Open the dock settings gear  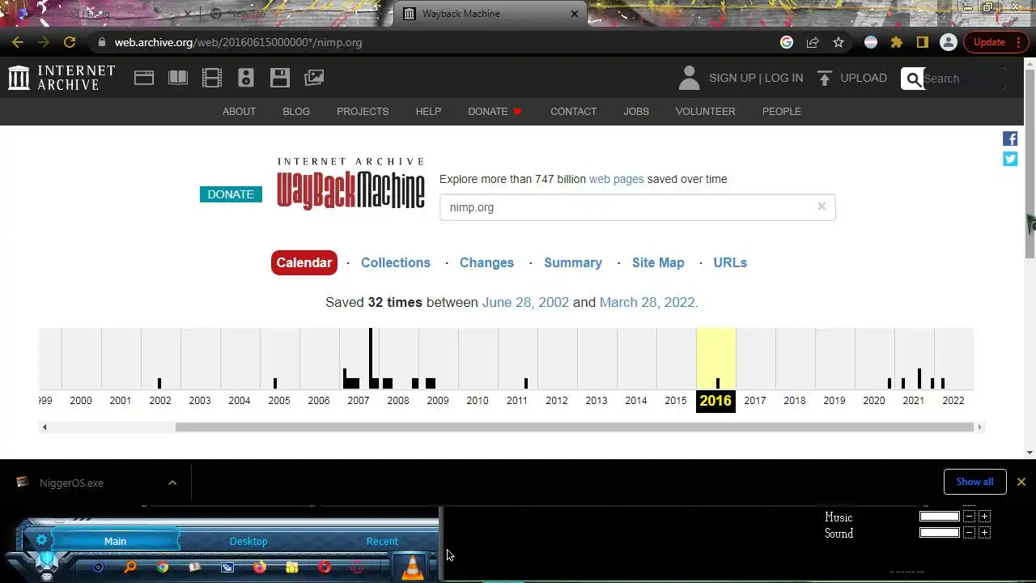point(41,540)
